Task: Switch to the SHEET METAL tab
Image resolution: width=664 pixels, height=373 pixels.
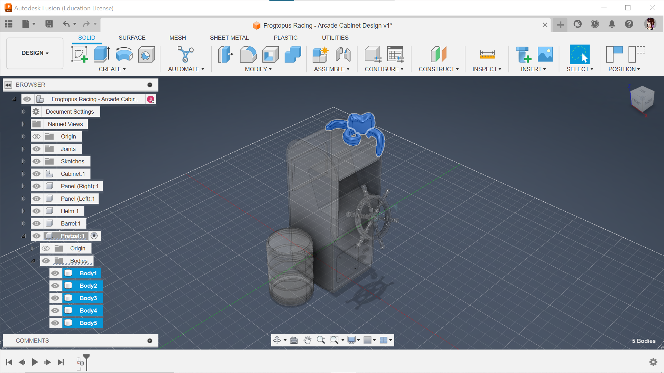Action: coord(229,38)
